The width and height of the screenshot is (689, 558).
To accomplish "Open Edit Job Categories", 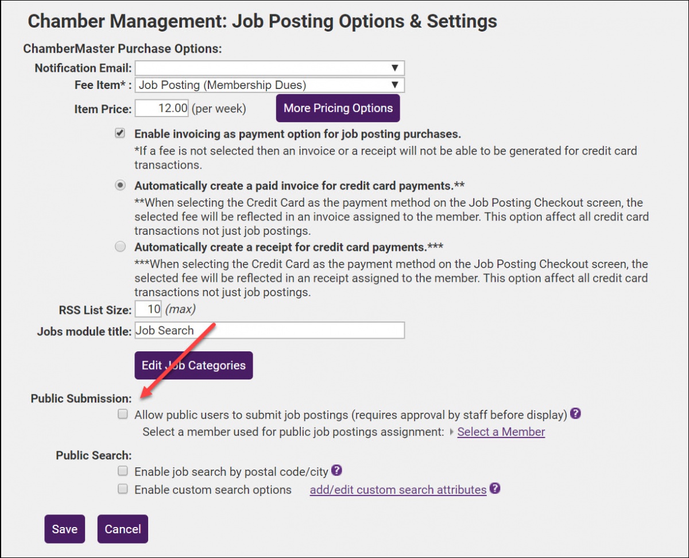I will click(193, 365).
